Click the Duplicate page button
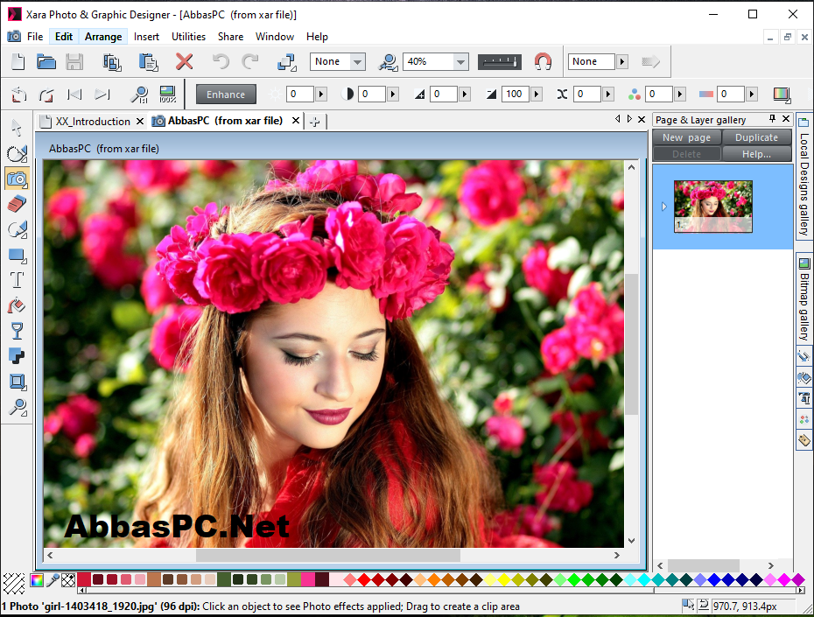Viewport: 814px width, 617px height. click(756, 137)
